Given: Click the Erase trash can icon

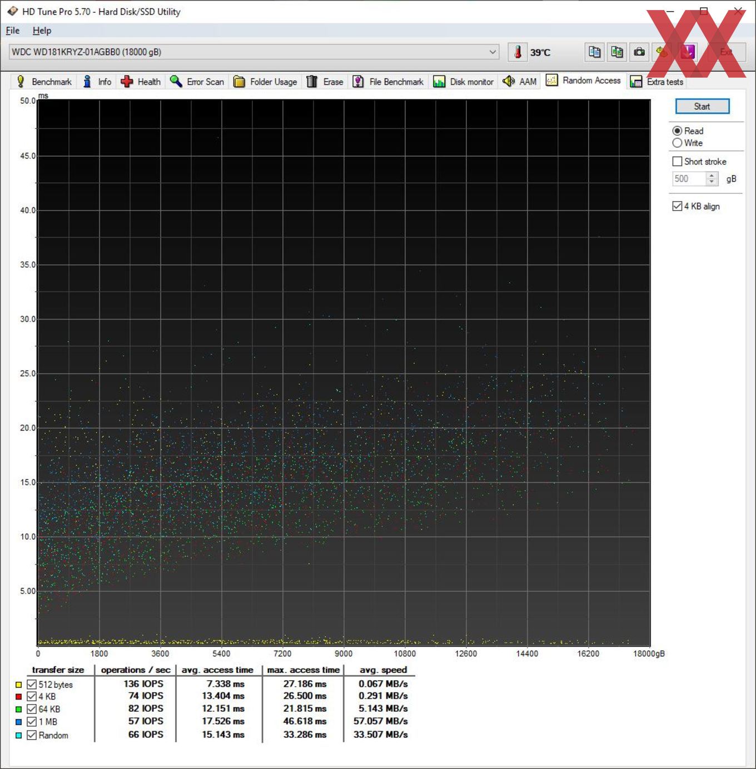Looking at the screenshot, I should (x=312, y=82).
